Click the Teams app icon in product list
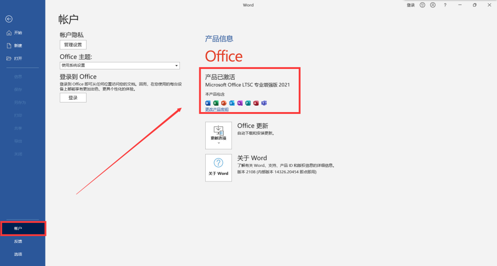This screenshot has width=497, height=266. tap(264, 103)
